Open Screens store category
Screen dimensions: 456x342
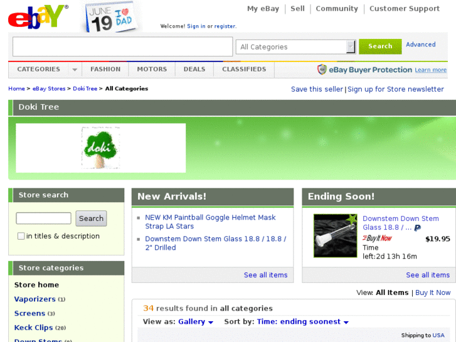click(x=30, y=313)
